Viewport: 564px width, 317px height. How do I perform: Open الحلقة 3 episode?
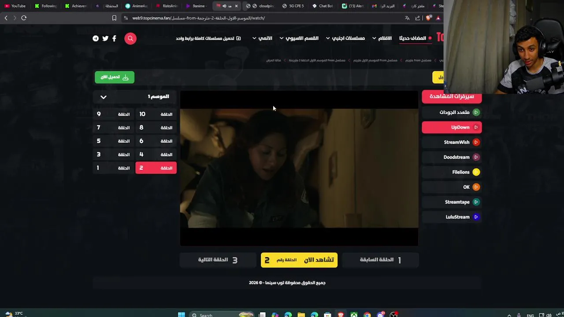coord(114,155)
